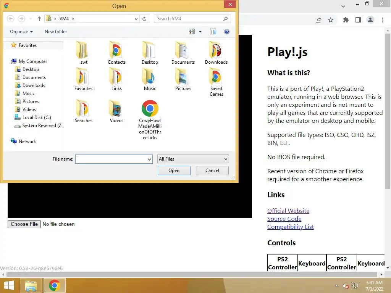The height and width of the screenshot is (293, 391).
Task: Select the Saved Games folder
Action: click(216, 82)
